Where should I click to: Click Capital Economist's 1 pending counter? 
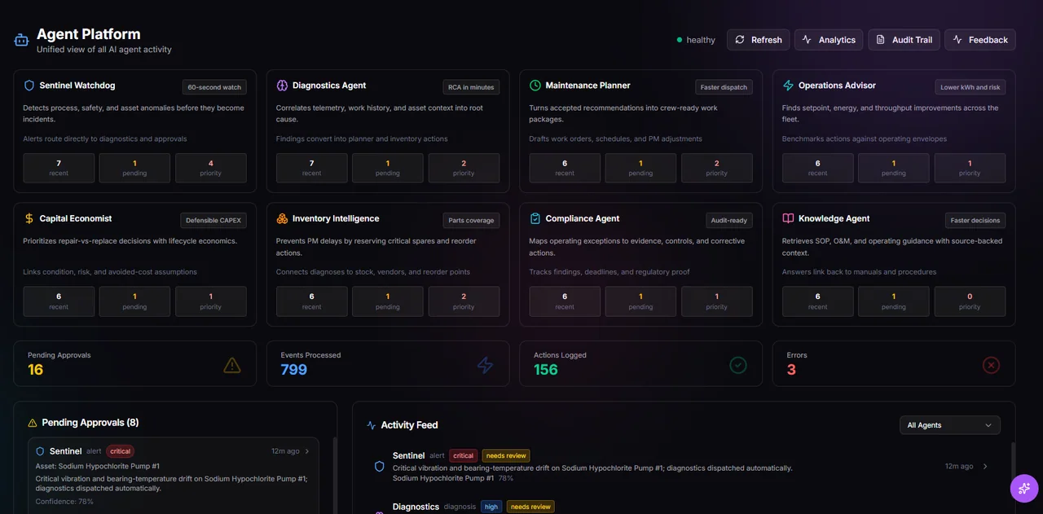pos(134,301)
